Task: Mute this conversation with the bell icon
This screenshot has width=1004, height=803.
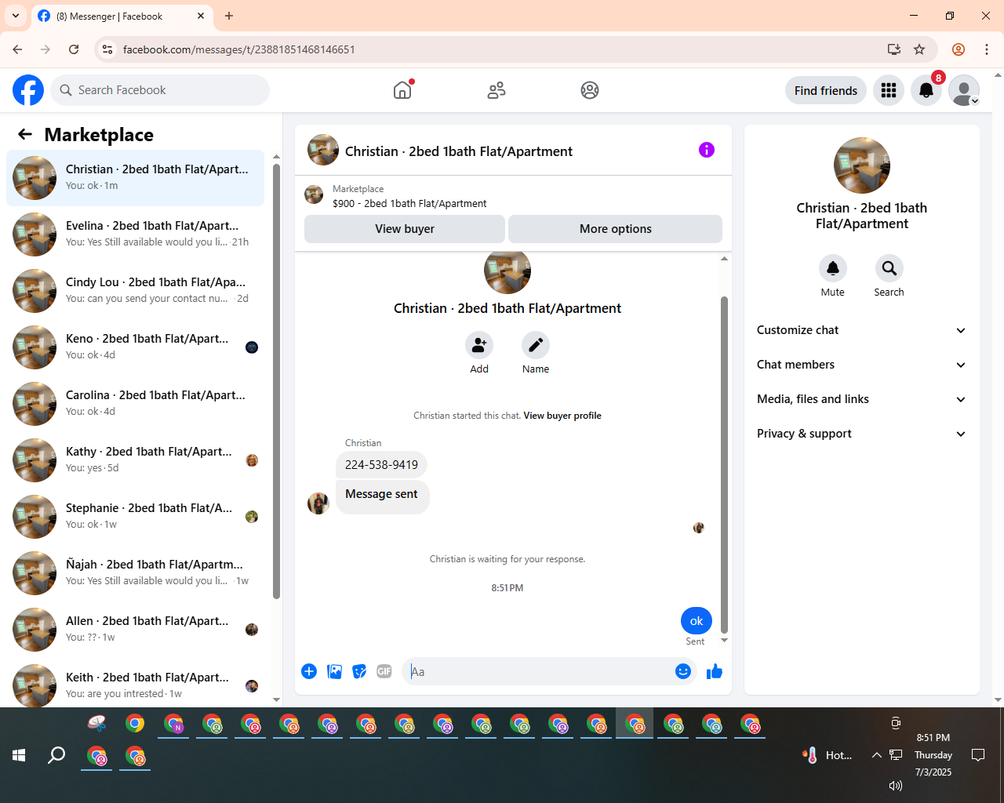Action: (x=833, y=268)
